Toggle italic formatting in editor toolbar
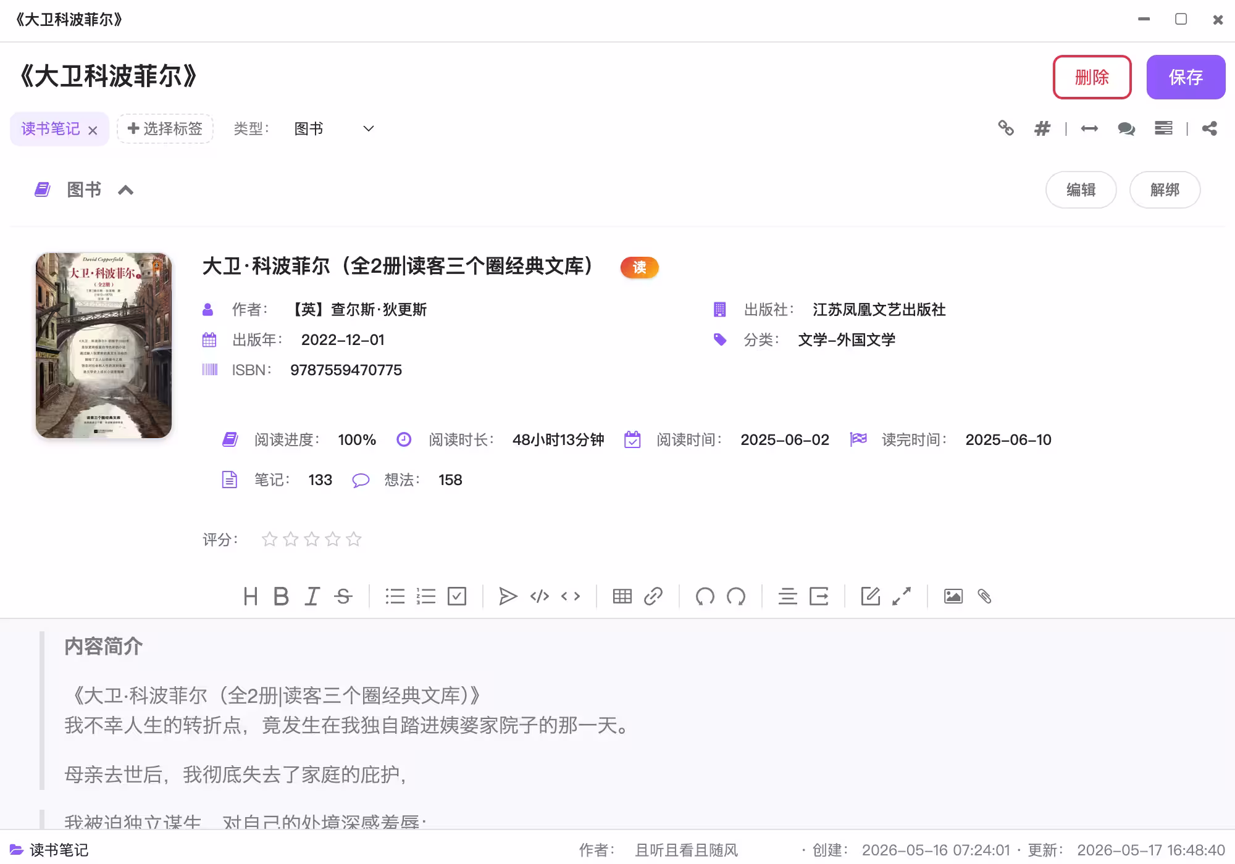Viewport: 1235px width, 864px height. pyautogui.click(x=312, y=596)
